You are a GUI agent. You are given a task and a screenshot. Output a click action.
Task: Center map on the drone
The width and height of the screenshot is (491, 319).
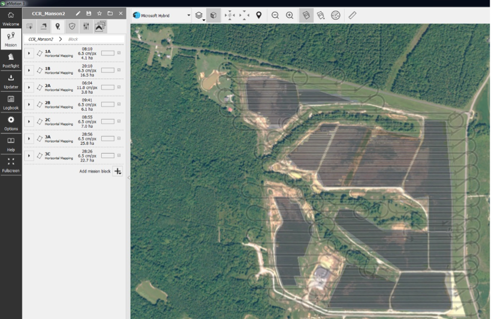click(x=230, y=16)
